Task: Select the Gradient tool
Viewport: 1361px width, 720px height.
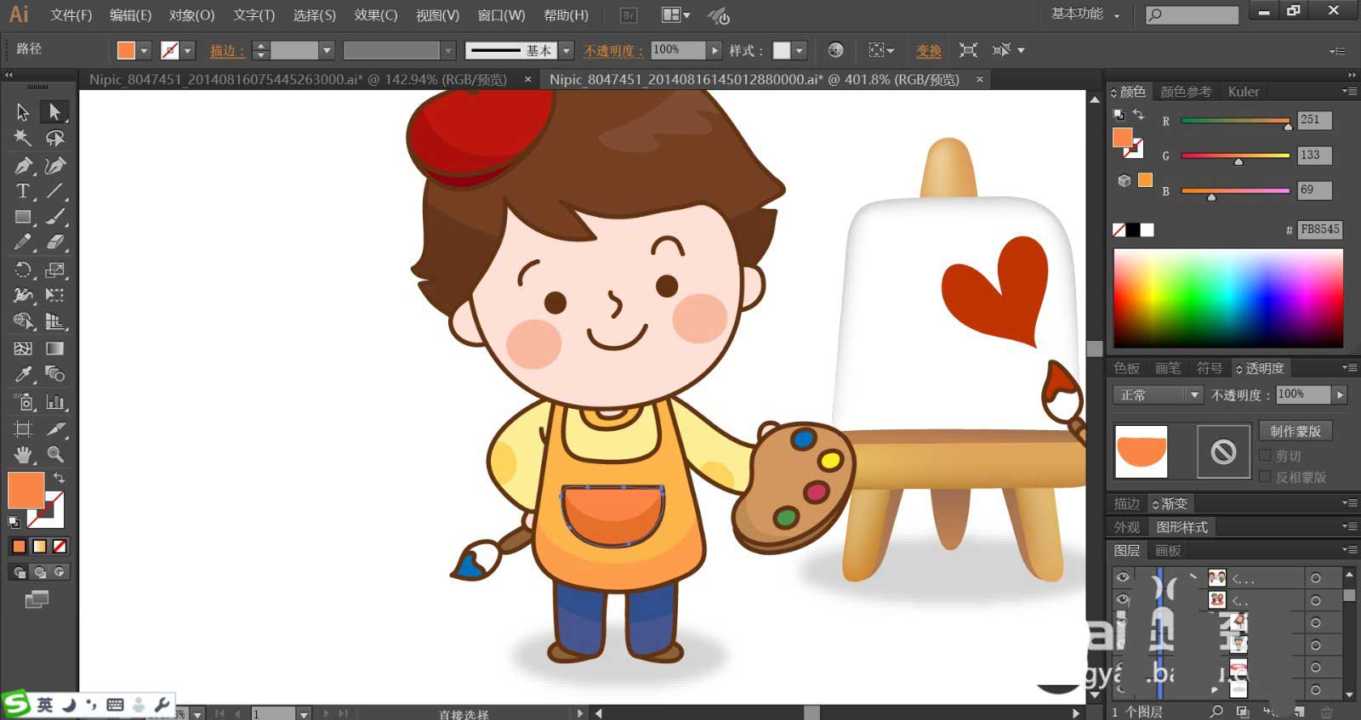Action: 54,349
